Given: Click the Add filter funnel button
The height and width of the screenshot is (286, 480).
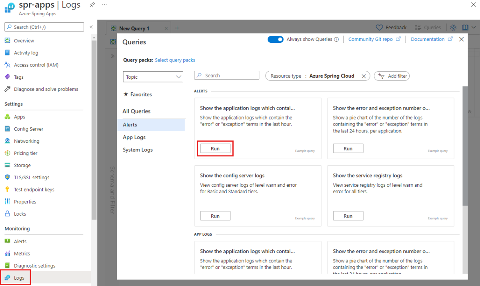Looking at the screenshot, I should [x=392, y=76].
